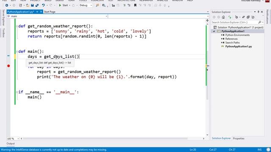Open the Notifications side tab
This screenshot has width=271, height=152.
[267, 16]
